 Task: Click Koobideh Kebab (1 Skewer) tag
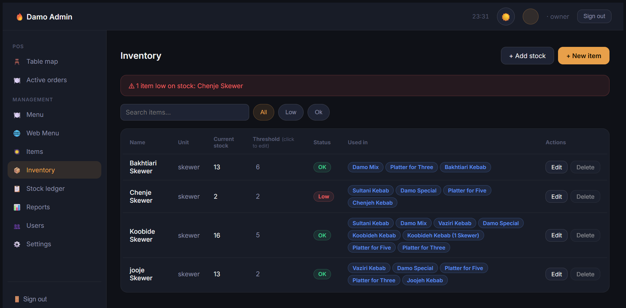(443, 235)
